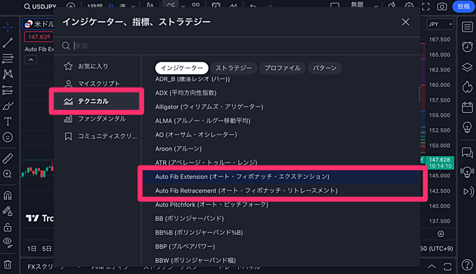Open the chat bubbles panel

pyautogui.click(x=467, y=152)
